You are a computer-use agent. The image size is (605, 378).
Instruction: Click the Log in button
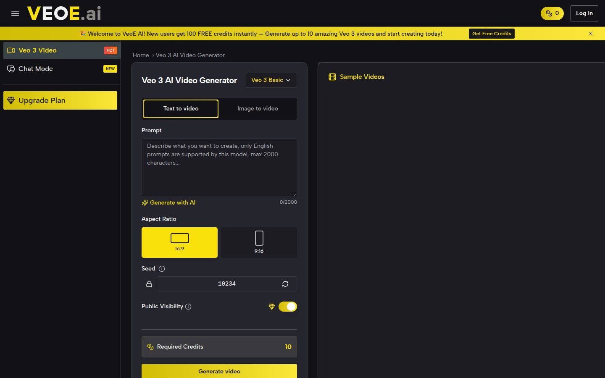click(584, 13)
